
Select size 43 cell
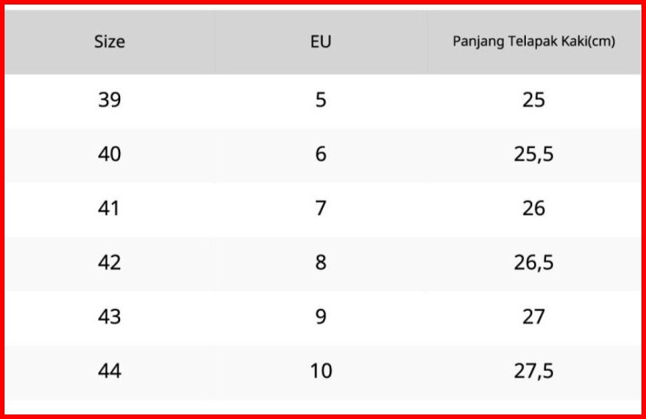click(109, 316)
